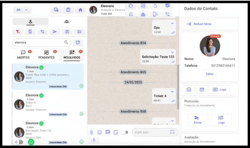Image resolution: width=250 pixels, height=148 pixels.
Task: Click the home icon button
Action: coord(80,10)
